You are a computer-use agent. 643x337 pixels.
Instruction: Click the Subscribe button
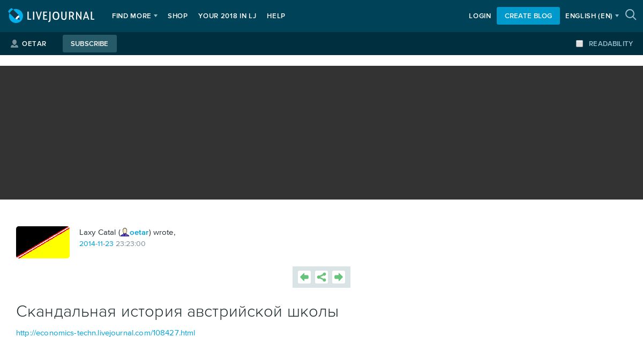click(x=89, y=44)
